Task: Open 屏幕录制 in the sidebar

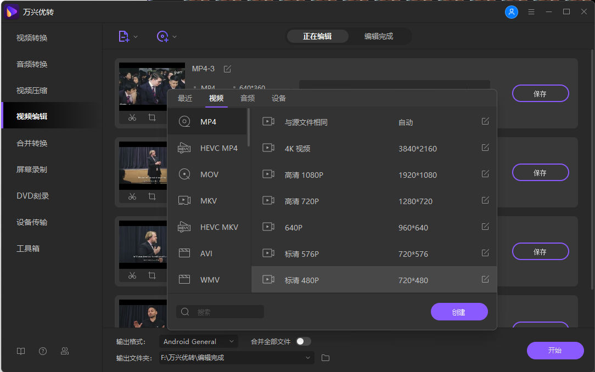Action: pos(32,170)
